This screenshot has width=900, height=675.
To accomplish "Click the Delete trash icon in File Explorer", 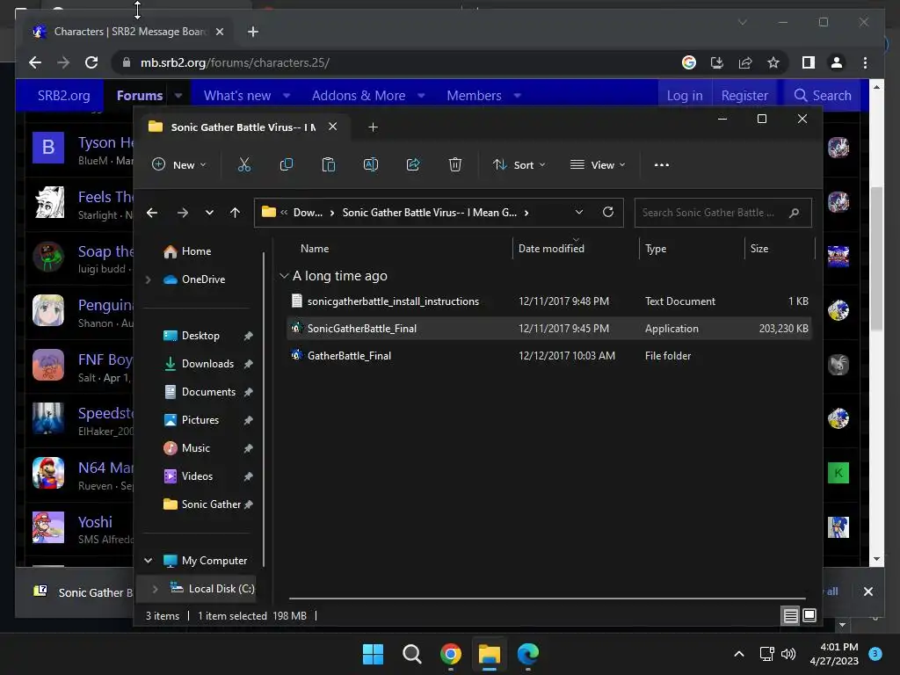I will click(455, 164).
